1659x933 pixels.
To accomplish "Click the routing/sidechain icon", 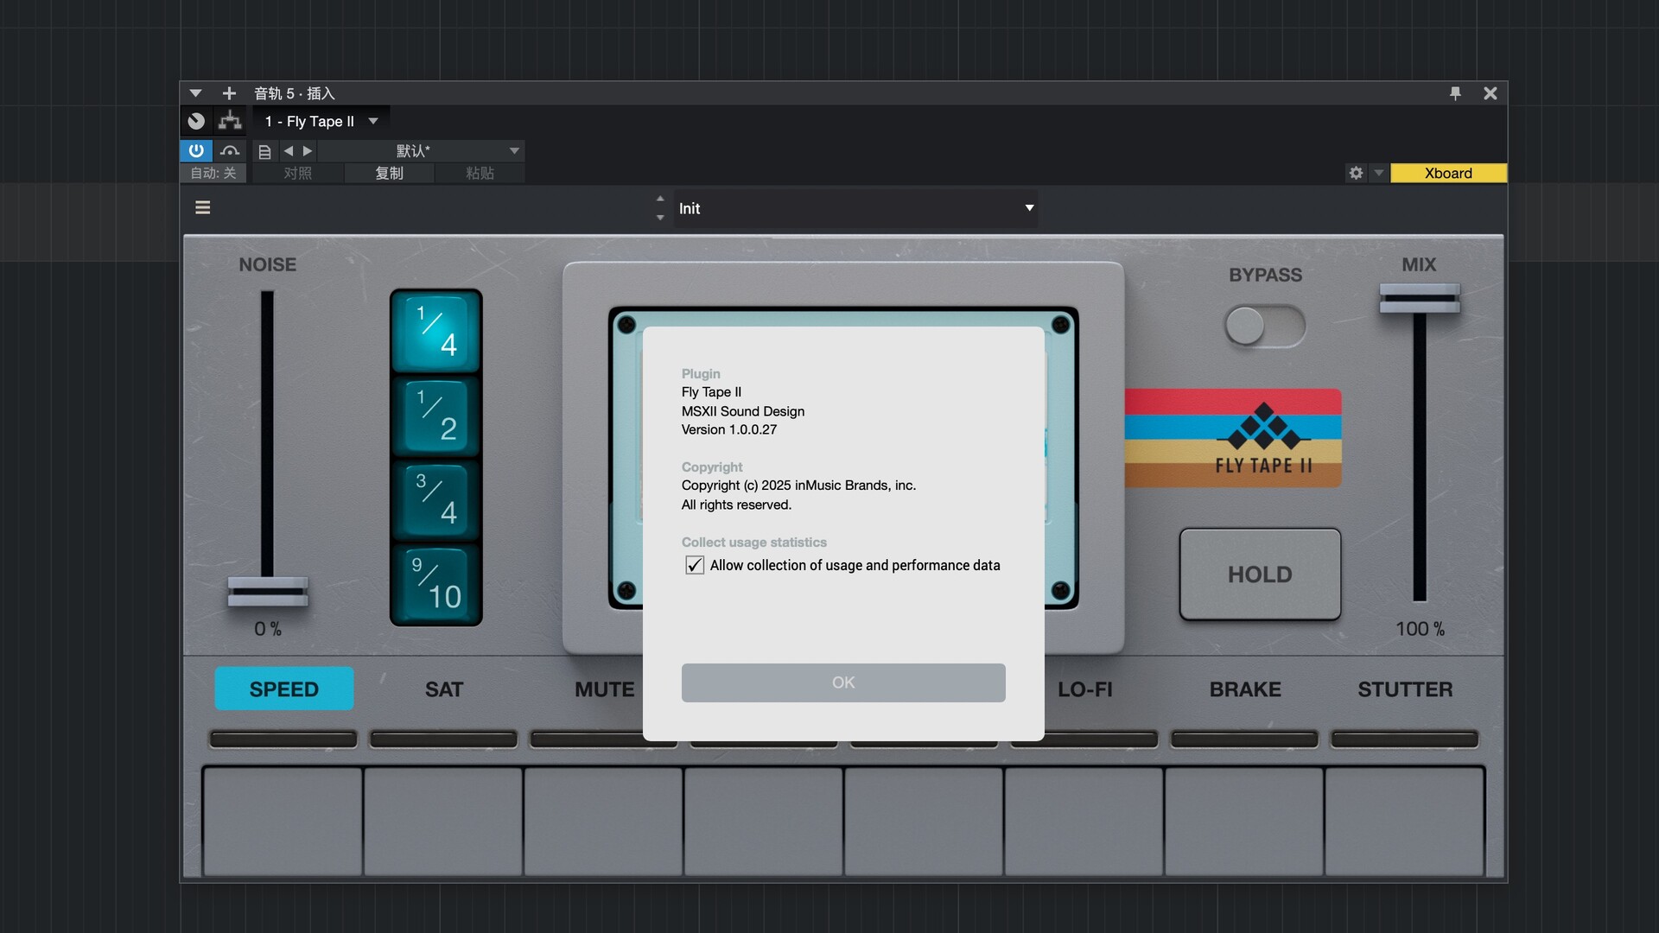I will 230,121.
